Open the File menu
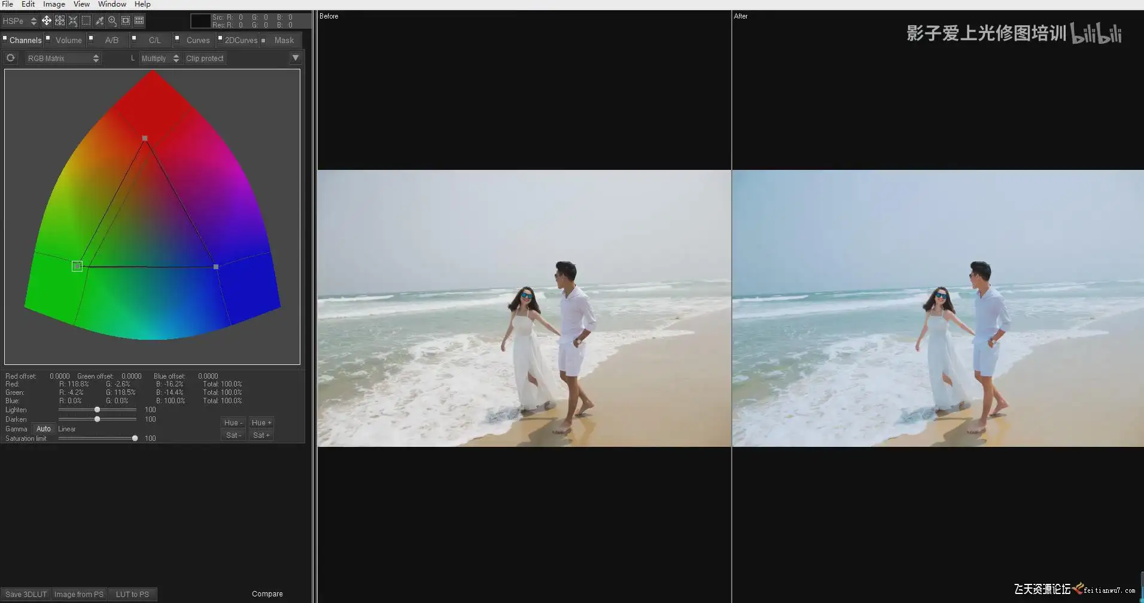The width and height of the screenshot is (1144, 603). click(x=7, y=4)
